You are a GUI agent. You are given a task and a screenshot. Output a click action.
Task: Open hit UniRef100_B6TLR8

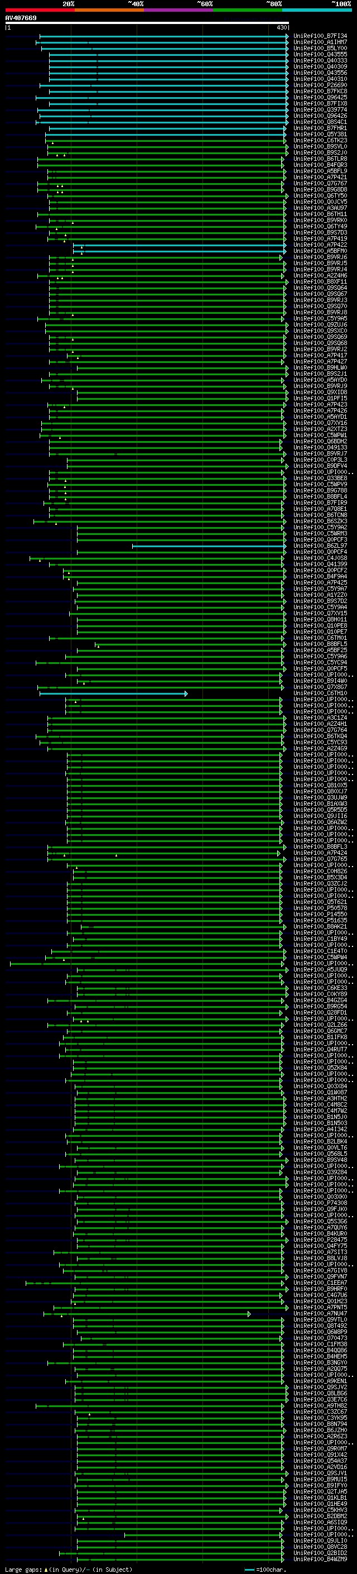coord(320,159)
